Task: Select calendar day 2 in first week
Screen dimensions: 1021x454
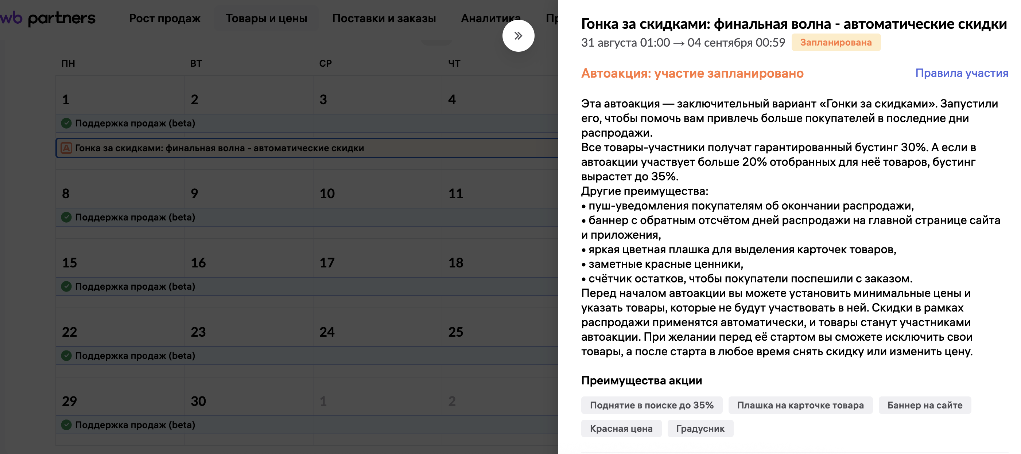Action: (194, 99)
